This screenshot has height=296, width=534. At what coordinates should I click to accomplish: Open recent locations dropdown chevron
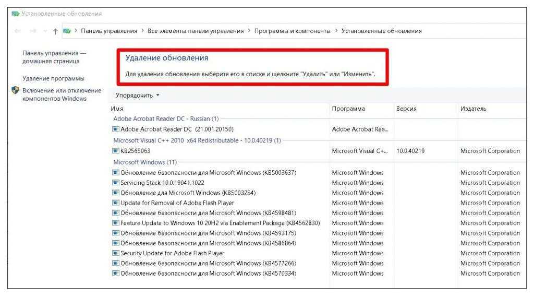tap(44, 31)
